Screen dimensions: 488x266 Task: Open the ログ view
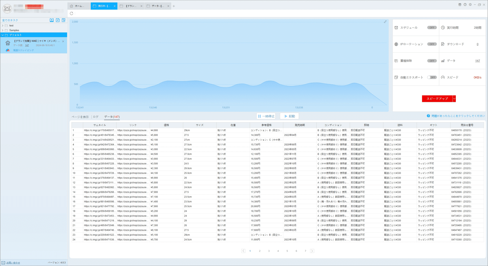(x=96, y=117)
